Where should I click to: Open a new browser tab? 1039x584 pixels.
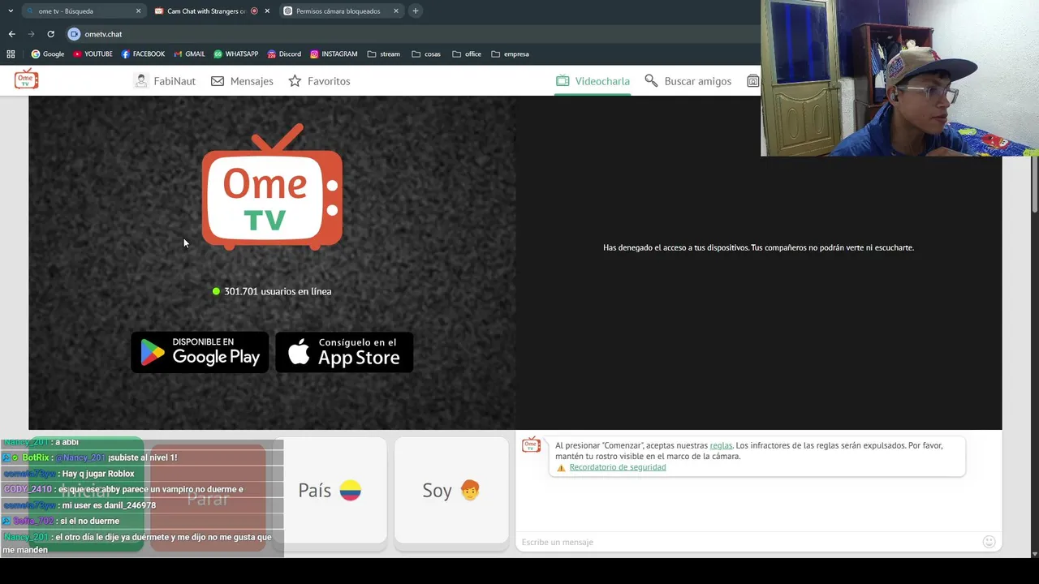416,11
